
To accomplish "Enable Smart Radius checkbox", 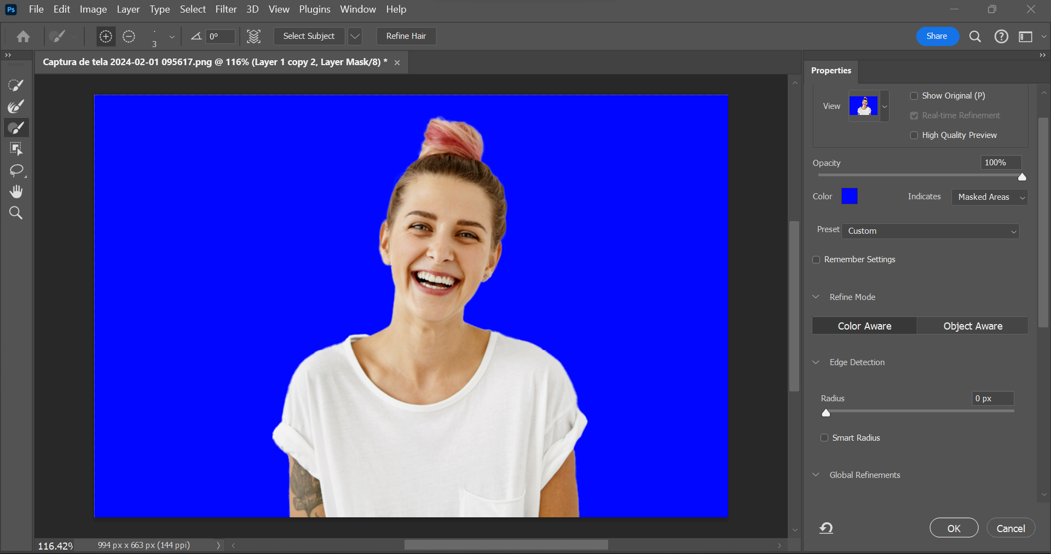I will click(824, 438).
